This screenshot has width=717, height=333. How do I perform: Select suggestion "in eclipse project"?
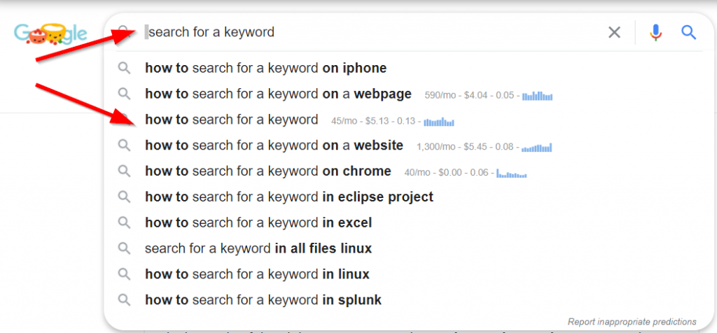click(x=288, y=197)
